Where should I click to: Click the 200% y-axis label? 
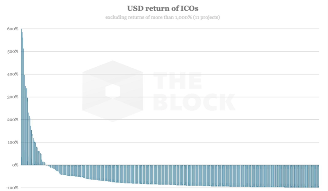pyautogui.click(x=12, y=120)
